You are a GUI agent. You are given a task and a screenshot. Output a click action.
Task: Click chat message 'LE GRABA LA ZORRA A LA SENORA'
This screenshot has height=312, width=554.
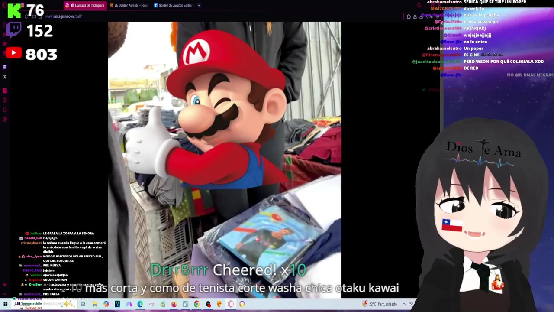[x=68, y=234]
